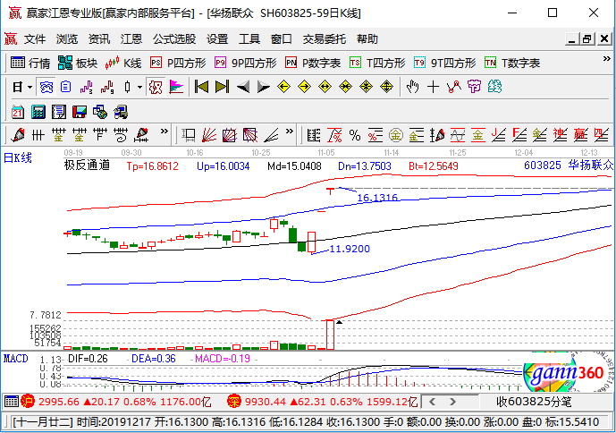
Task: Click the red step-line 9 icon
Action: point(107,87)
